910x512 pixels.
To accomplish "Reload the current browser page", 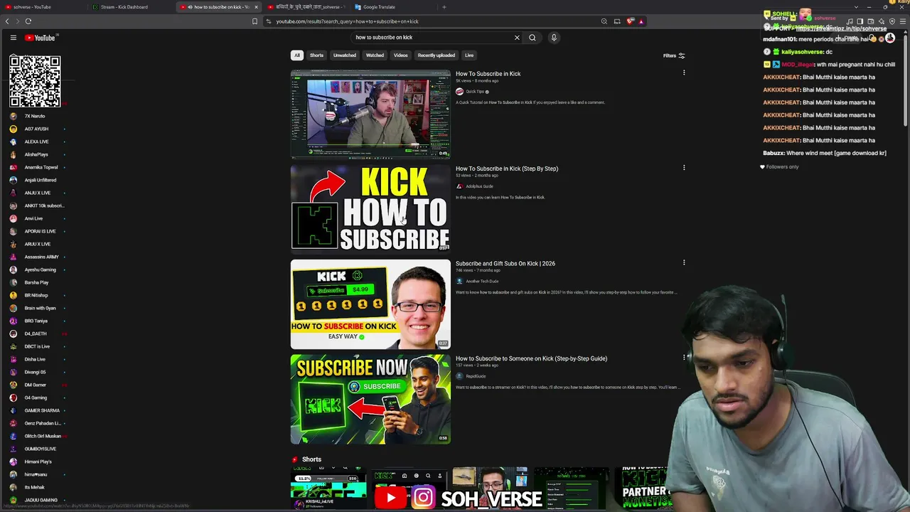I will pos(28,21).
